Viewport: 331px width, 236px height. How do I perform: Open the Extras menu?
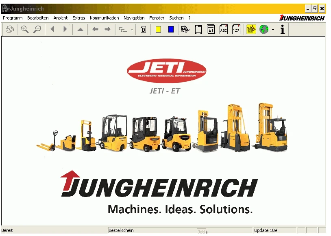tap(79, 18)
